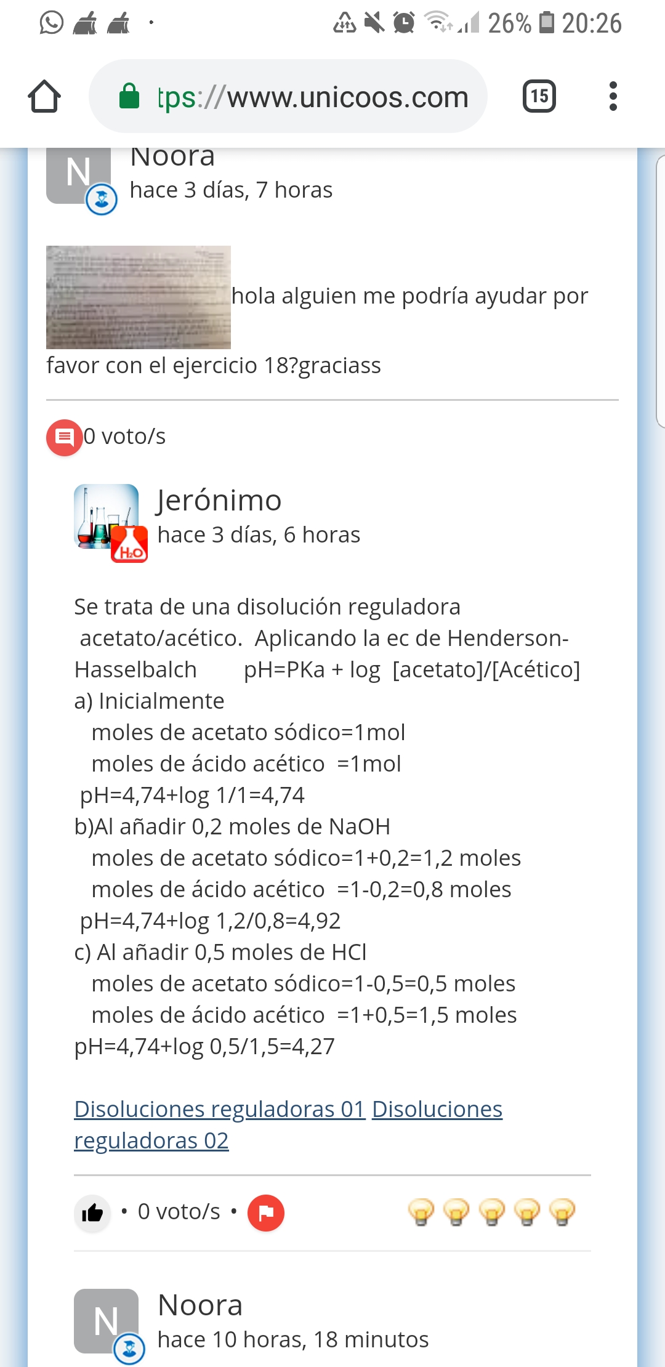Open the tab switcher showing 15 tabs
The width and height of the screenshot is (665, 1367).
click(539, 97)
